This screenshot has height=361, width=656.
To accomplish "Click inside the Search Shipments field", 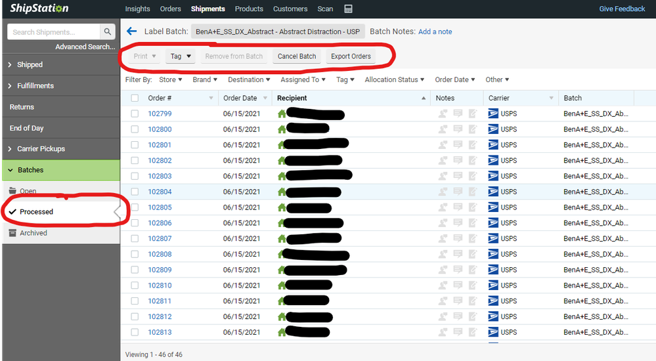I will click(54, 32).
